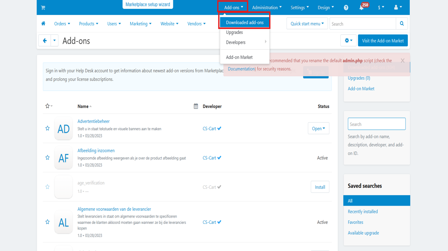This screenshot has width=448, height=251.
Task: Select Downloaded add-ons menu item
Action: (245, 22)
